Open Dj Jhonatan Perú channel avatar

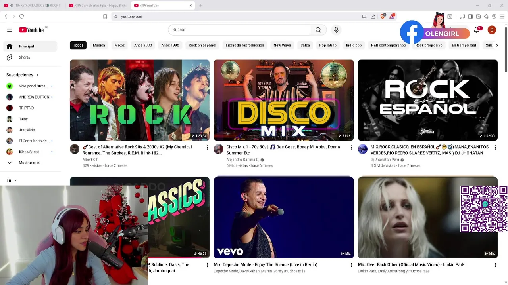click(x=363, y=149)
